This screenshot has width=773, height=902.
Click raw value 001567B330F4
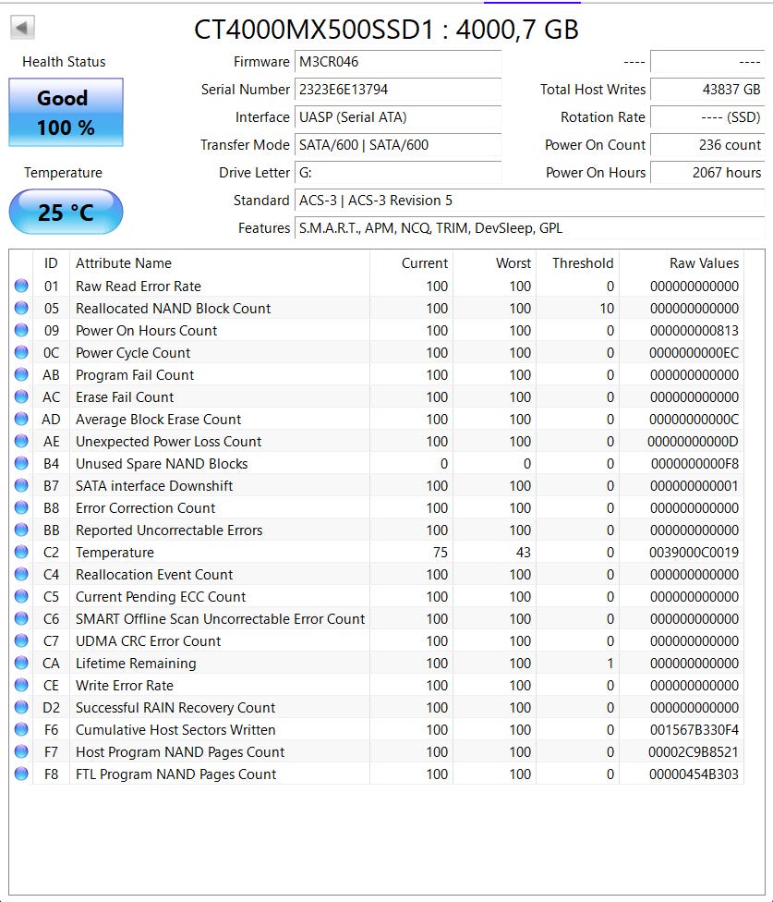(x=694, y=729)
